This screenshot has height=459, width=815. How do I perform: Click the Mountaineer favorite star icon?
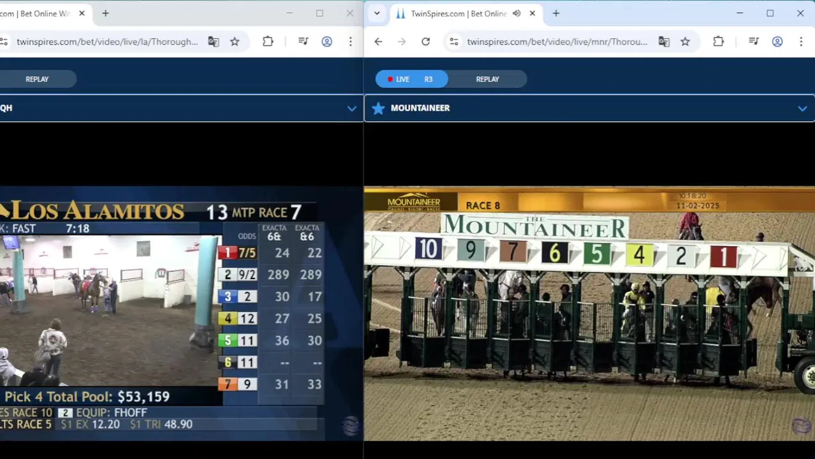tap(378, 108)
